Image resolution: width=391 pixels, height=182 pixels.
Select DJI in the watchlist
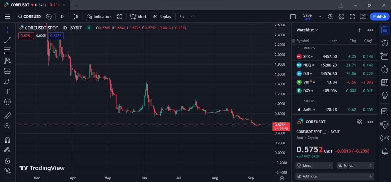pos(335,73)
